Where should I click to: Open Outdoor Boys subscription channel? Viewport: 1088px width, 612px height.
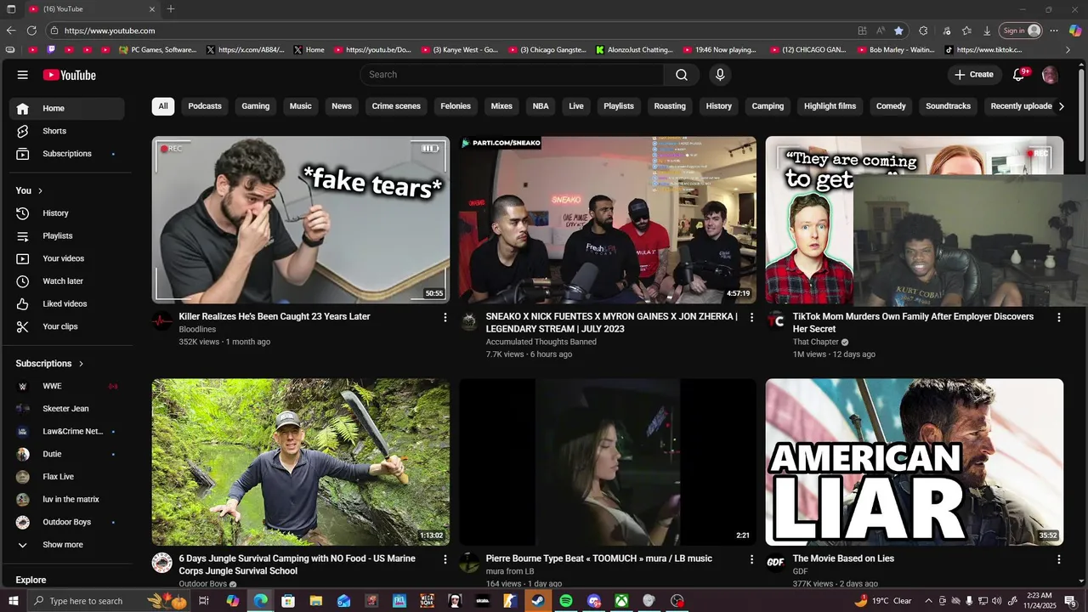tap(66, 522)
